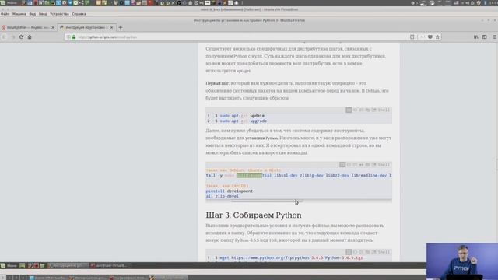Toggle plain code on wget code block
This screenshot has width=498, height=280.
[x=356, y=252]
